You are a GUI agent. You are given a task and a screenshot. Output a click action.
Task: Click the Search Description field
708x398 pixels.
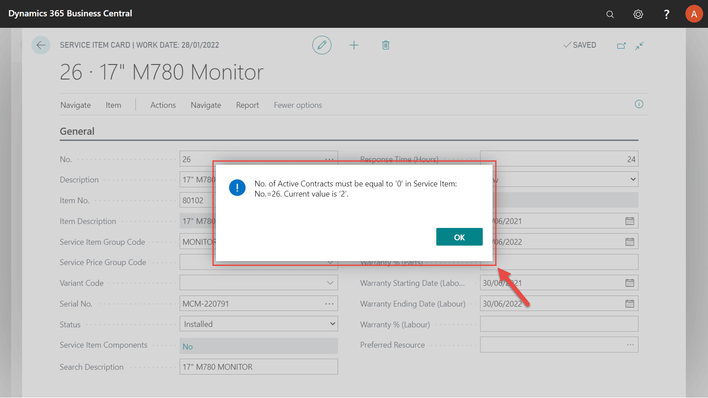[x=259, y=367]
